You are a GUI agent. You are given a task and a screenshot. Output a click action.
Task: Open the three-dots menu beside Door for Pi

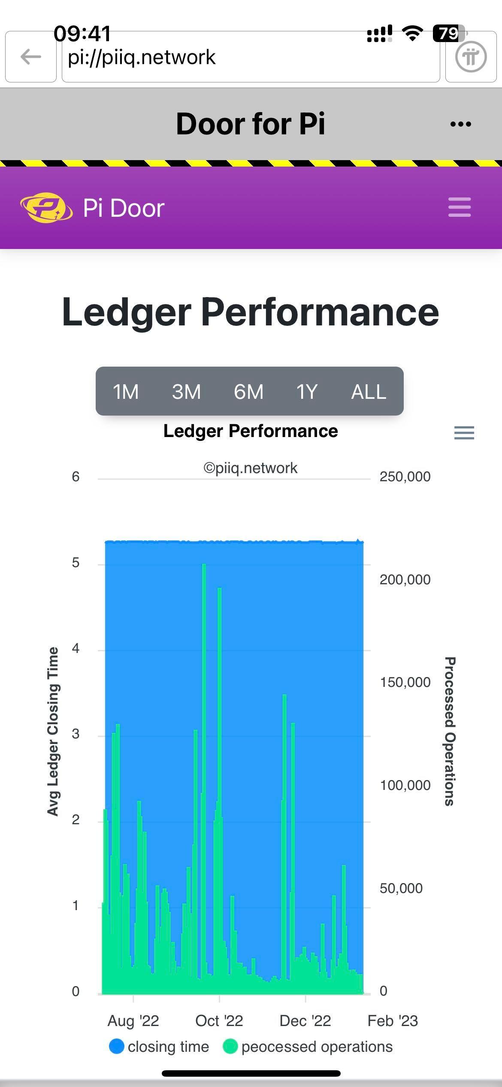click(461, 124)
